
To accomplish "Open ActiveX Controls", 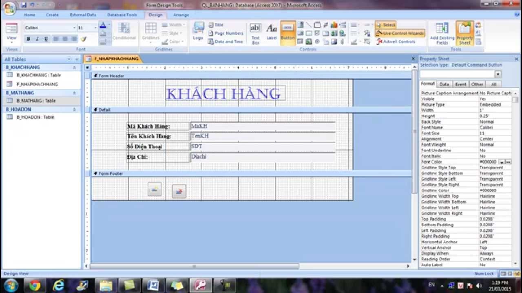I will click(x=396, y=42).
